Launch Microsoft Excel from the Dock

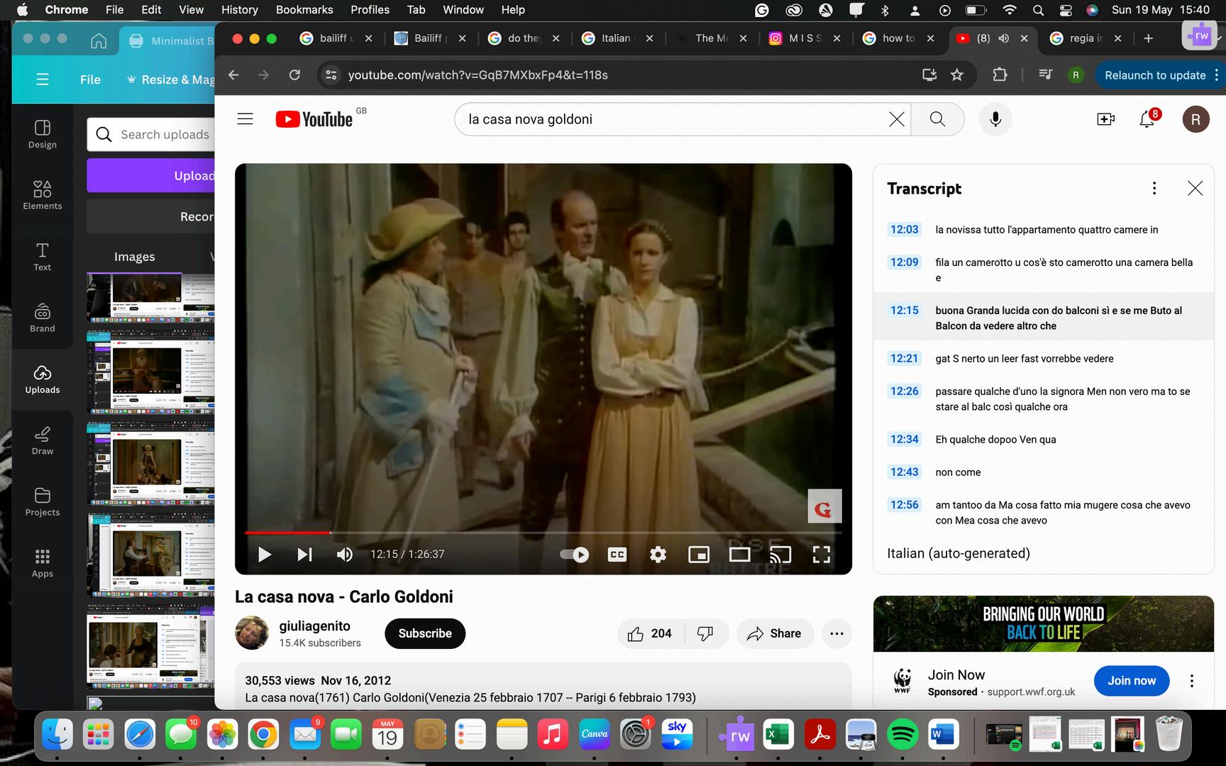779,735
